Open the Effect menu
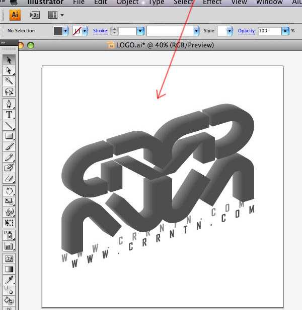The image size is (302, 310). click(212, 3)
